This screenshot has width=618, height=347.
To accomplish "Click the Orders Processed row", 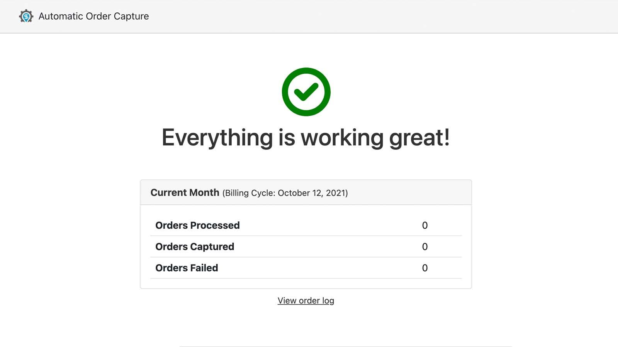I will tap(197, 226).
